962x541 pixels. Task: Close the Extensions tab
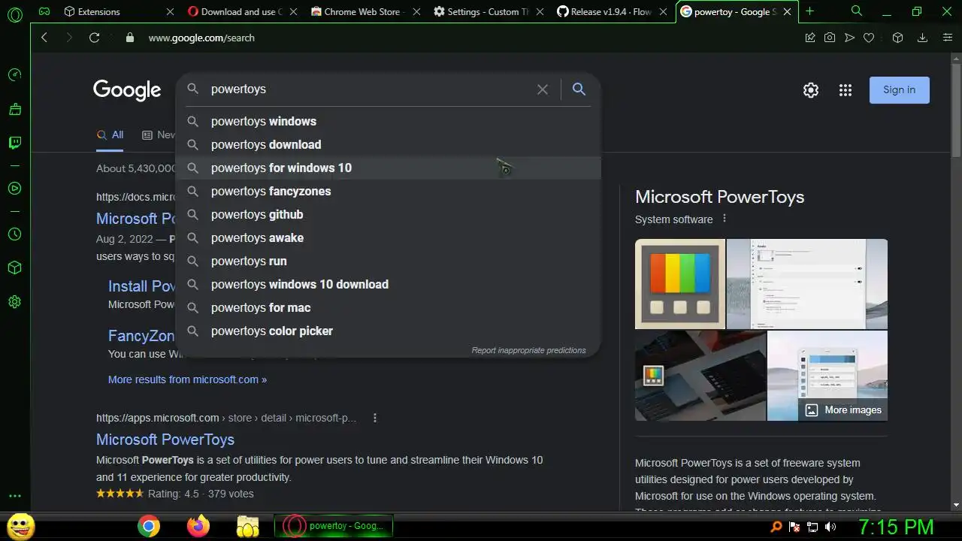[x=170, y=11]
